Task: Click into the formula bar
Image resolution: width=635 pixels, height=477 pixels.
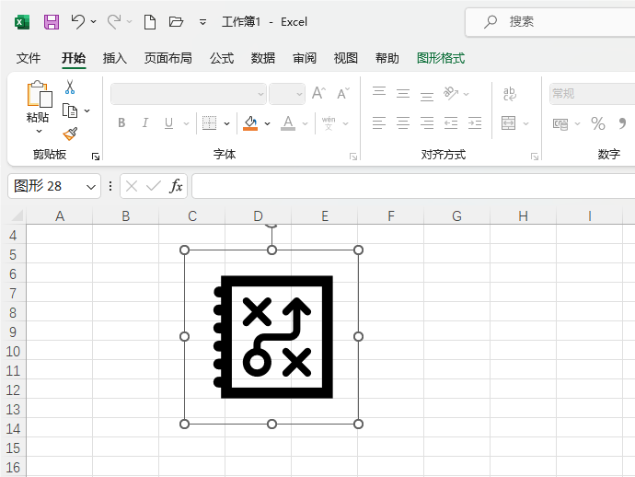Action: coord(413,186)
